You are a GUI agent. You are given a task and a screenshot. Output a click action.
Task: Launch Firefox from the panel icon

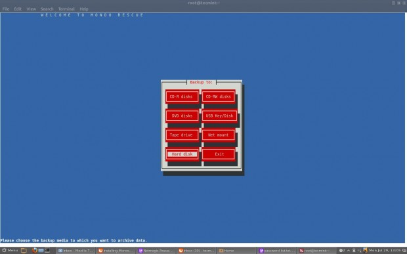click(34, 250)
